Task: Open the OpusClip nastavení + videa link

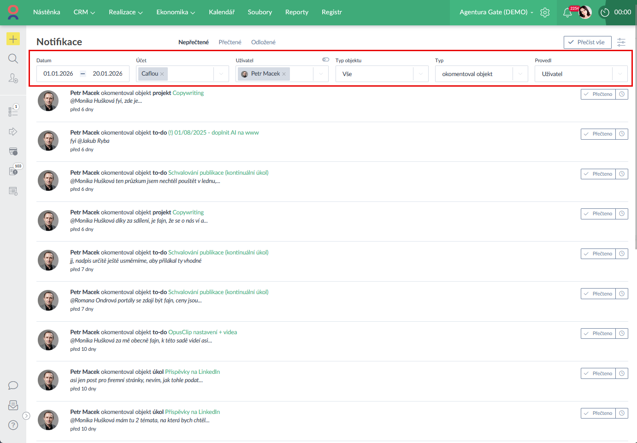Action: point(202,332)
